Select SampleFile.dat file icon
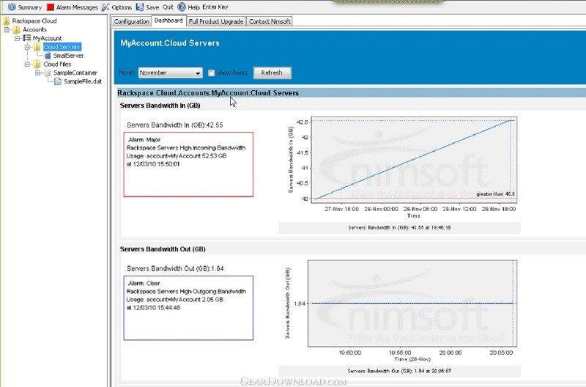The image size is (586, 387). [x=59, y=81]
